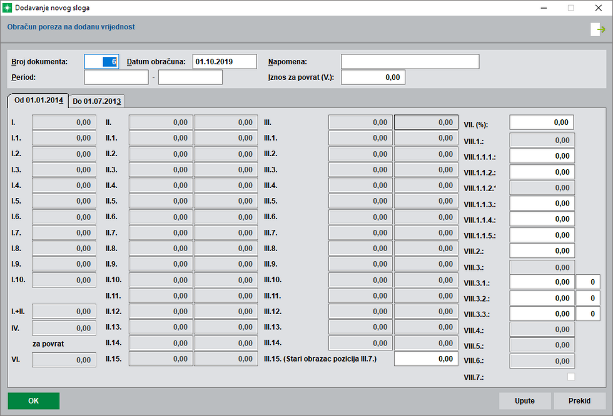The width and height of the screenshot is (613, 416).
Task: Click the green app icon in title bar
Action: coord(8,7)
